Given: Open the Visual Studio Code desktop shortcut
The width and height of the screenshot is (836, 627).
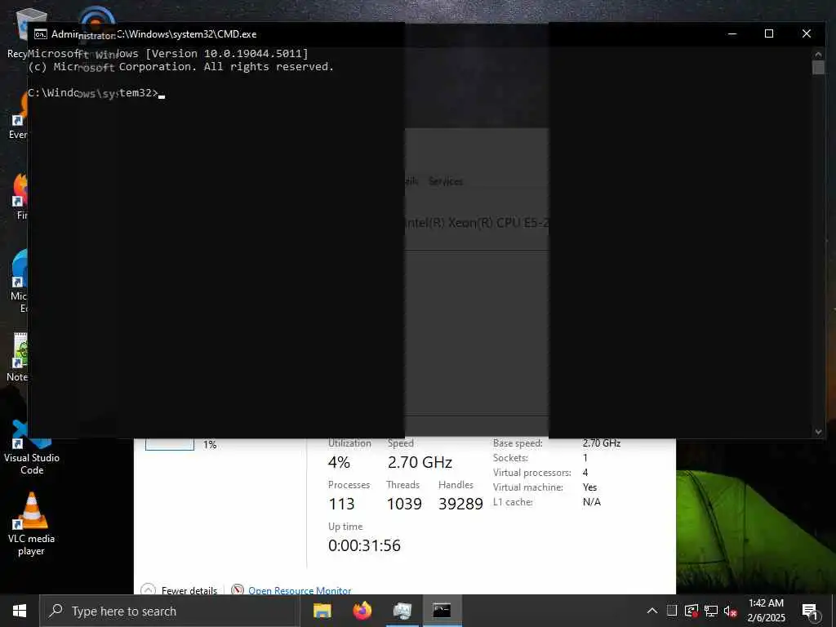Looking at the screenshot, I should [x=32, y=447].
